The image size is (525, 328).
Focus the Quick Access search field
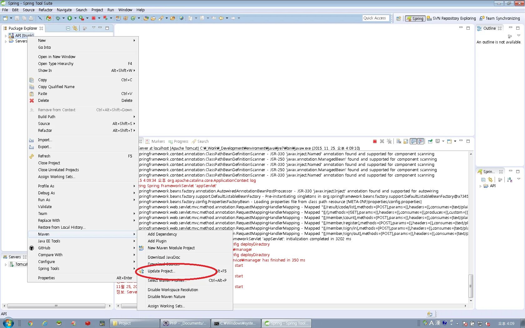[376, 18]
